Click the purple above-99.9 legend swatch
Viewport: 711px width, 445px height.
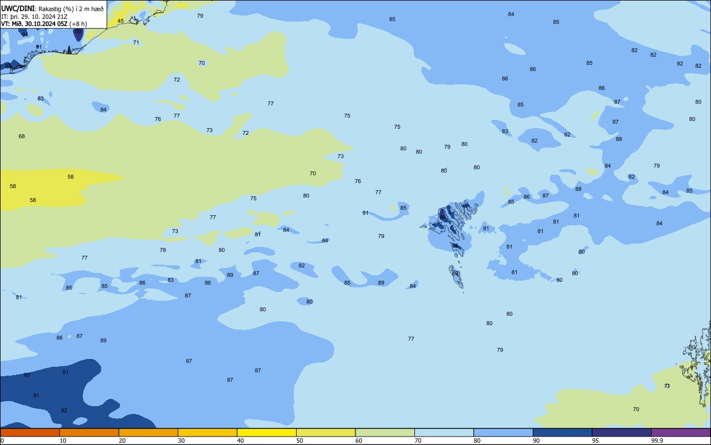(x=680, y=432)
